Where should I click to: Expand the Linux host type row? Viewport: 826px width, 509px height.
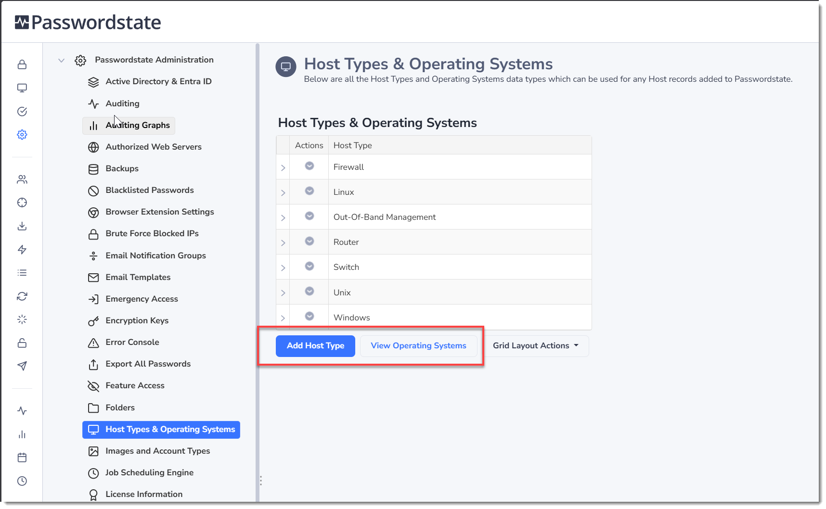point(283,192)
